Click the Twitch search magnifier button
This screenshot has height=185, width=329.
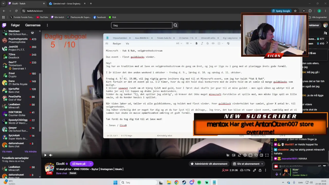[175, 25]
